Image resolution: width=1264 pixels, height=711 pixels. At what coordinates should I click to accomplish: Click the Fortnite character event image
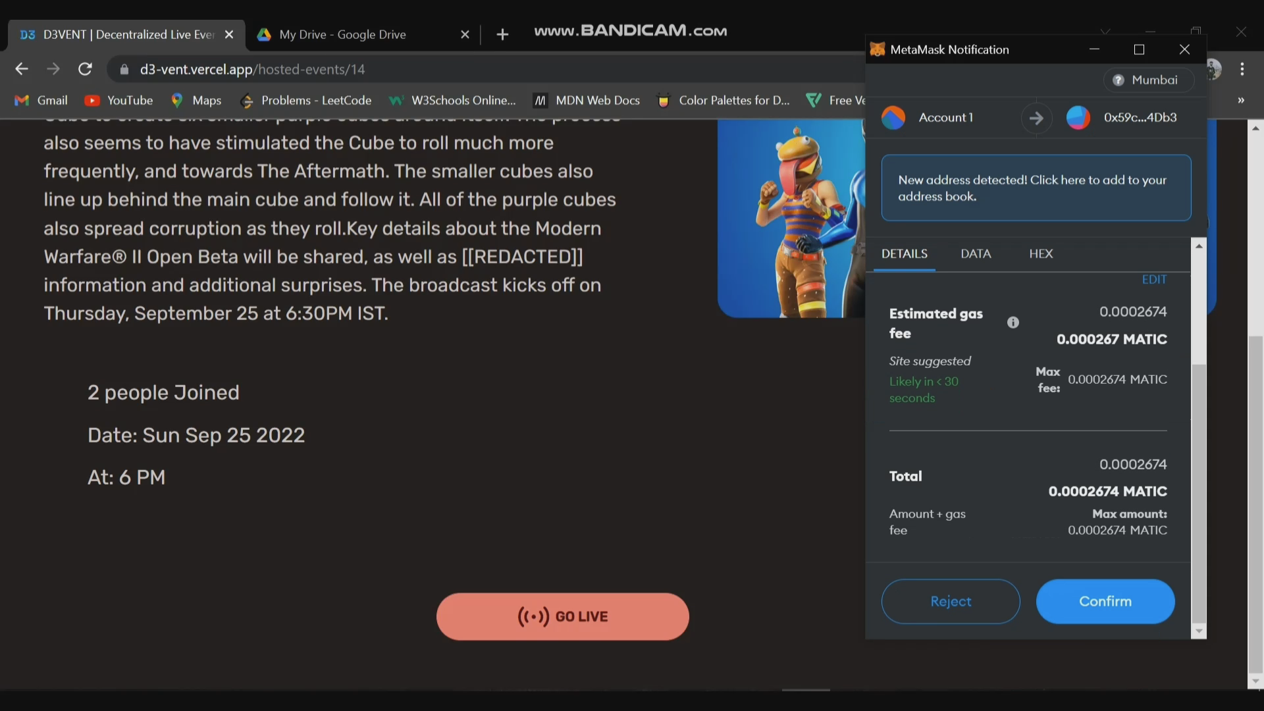click(x=791, y=219)
